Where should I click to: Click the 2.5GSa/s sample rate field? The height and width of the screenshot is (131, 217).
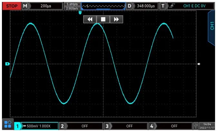(72, 8)
